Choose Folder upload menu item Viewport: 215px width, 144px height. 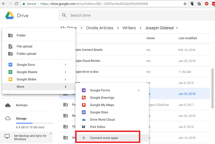39,53
